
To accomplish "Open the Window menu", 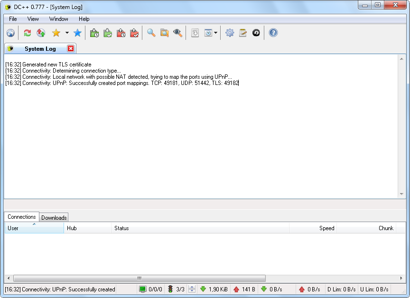I will [x=58, y=19].
